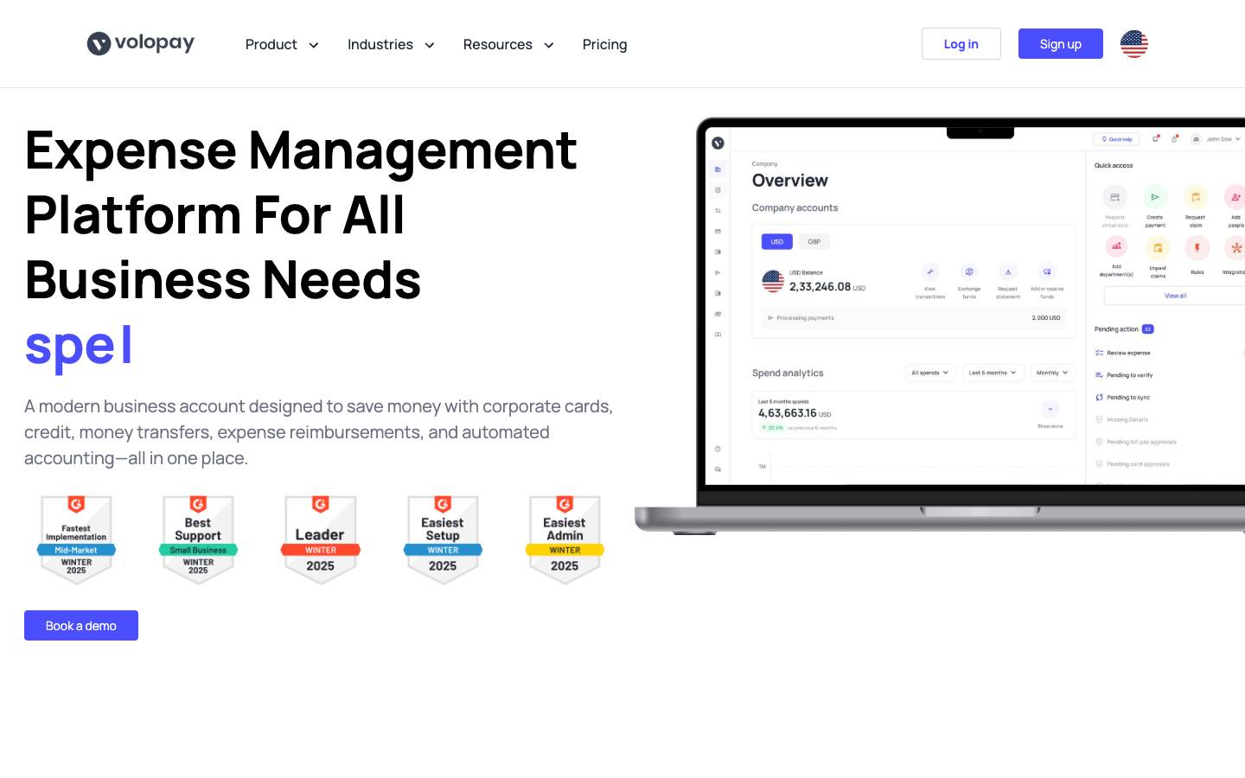Viewport: 1245px width, 778px height.
Task: Select the Fastest Implementation Mid-Market badge
Action: 76,539
